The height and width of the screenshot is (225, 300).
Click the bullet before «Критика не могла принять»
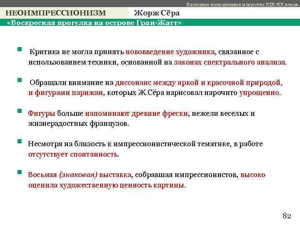(x=20, y=50)
